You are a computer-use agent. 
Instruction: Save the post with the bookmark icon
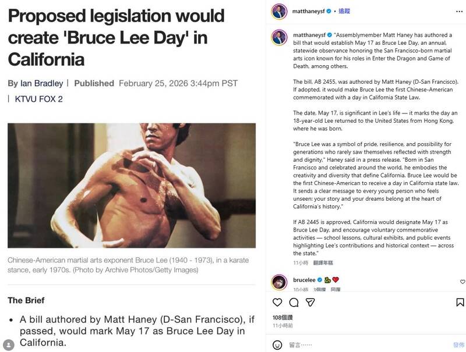pyautogui.click(x=460, y=303)
